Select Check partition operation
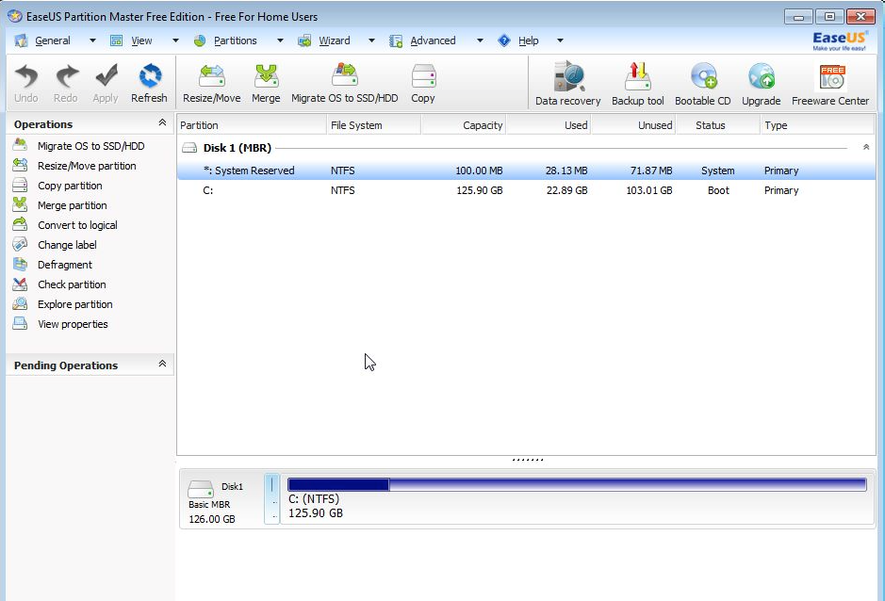This screenshot has height=601, width=885. 59,284
